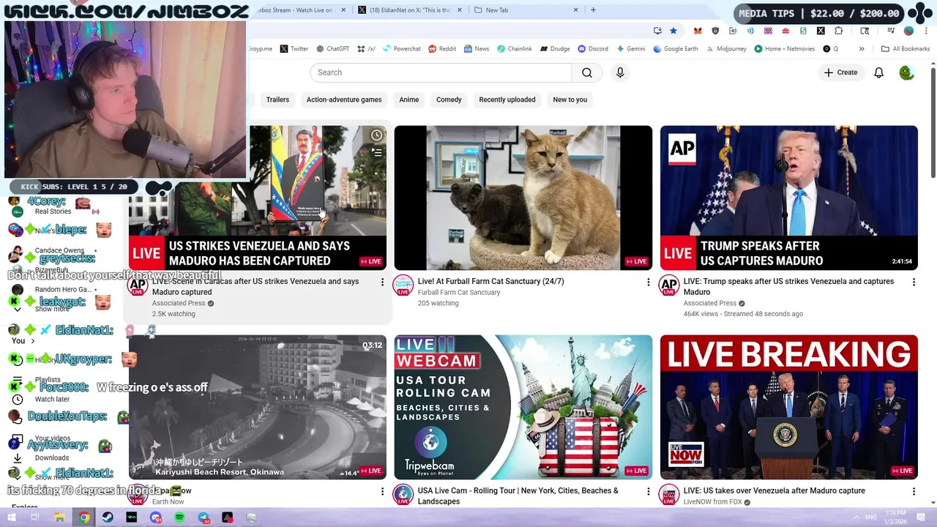Screen dimensions: 937x527
Task: Open the Drudge bookmark
Action: (555, 49)
